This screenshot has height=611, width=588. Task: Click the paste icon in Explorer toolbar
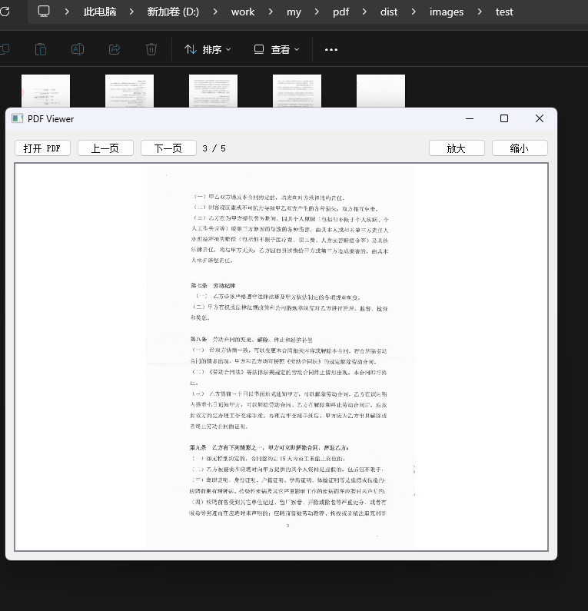coord(41,49)
